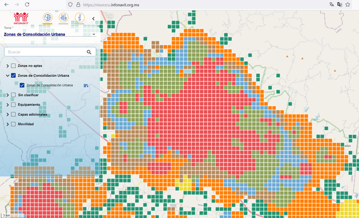359x218 pixels.
Task: Go back in browser history
Action: tap(6, 4)
